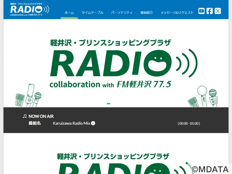This screenshot has width=232, height=174.
Task: Open the タイムテーブル menu item
Action: pos(93,12)
